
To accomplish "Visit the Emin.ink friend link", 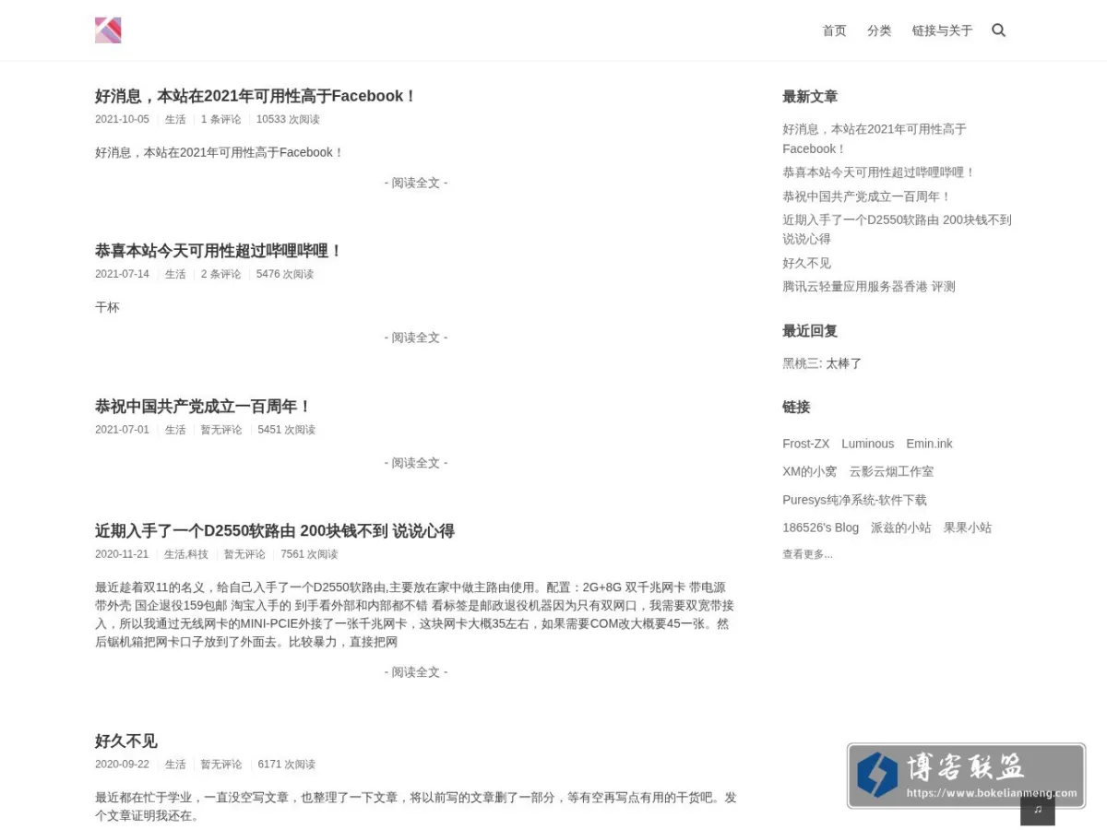I will tap(929, 444).
